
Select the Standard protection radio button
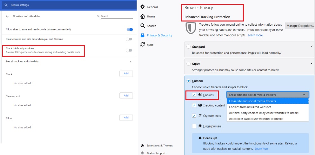tap(188, 47)
